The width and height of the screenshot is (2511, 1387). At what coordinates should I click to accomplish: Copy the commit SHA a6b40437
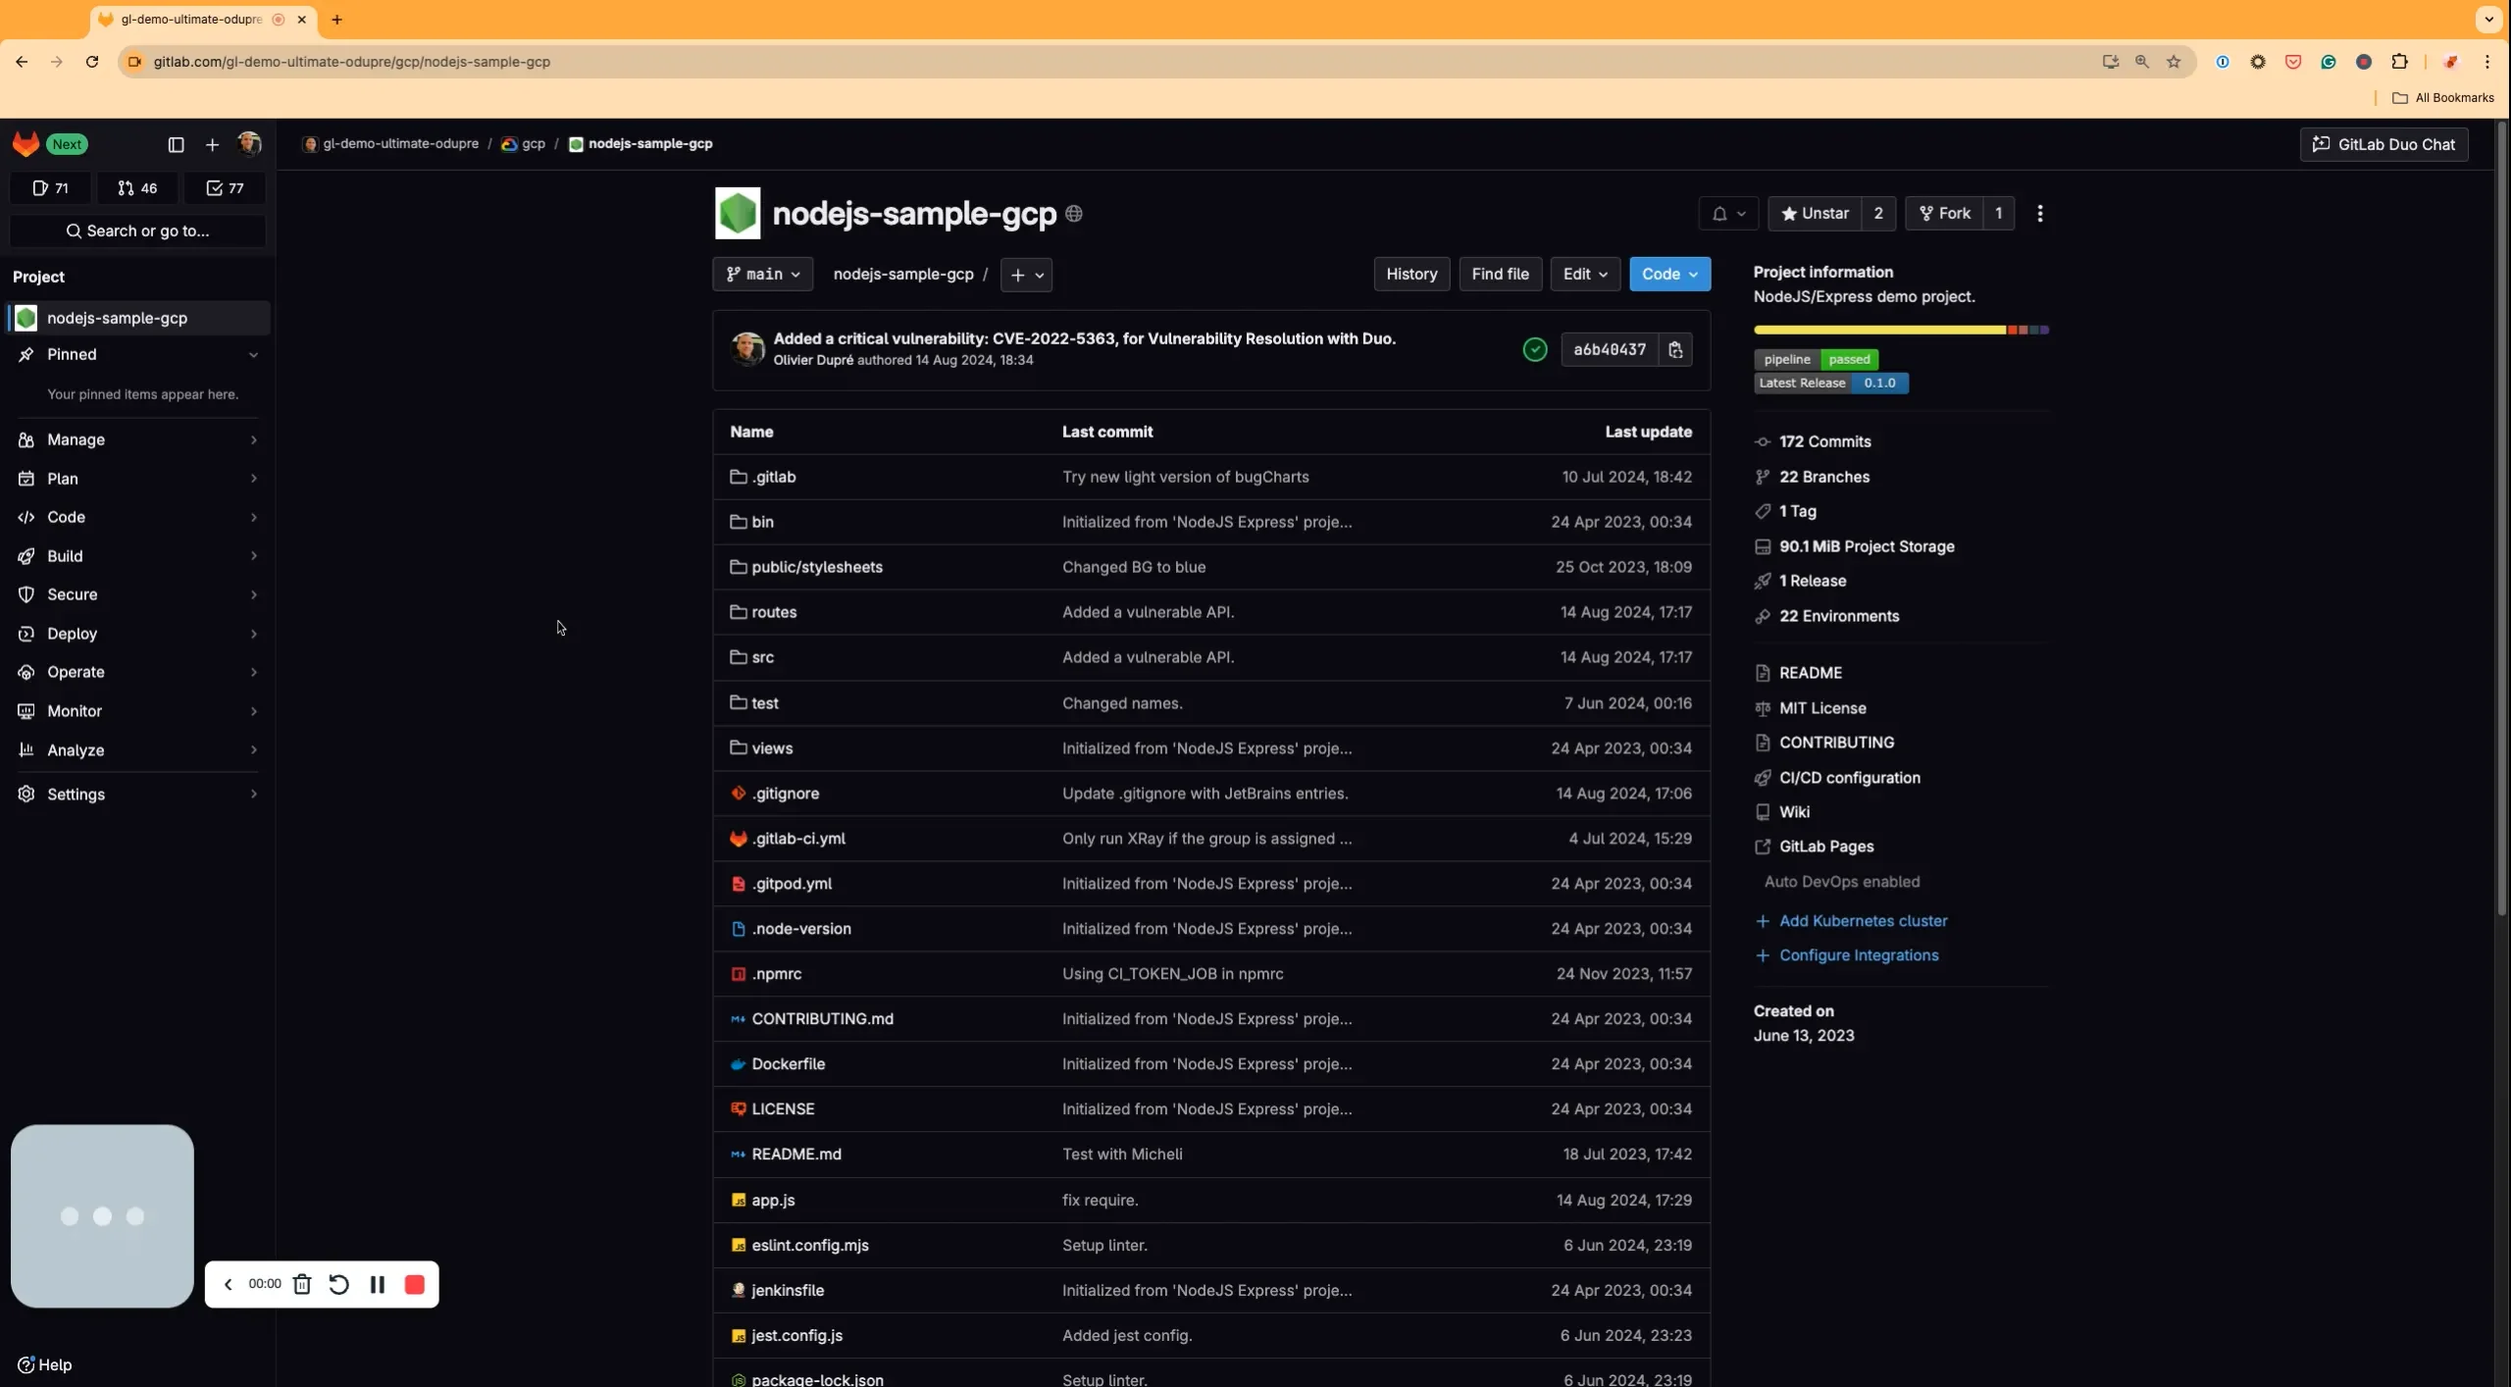tap(1675, 349)
